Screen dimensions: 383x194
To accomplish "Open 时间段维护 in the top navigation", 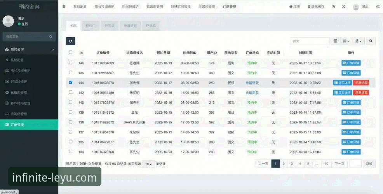I will [130, 7].
